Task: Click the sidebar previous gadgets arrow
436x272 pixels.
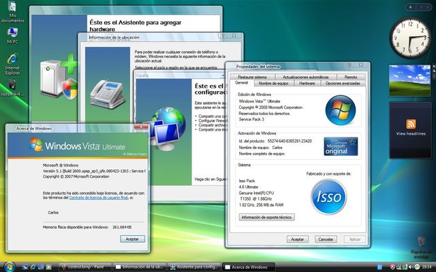Action: click(x=421, y=7)
